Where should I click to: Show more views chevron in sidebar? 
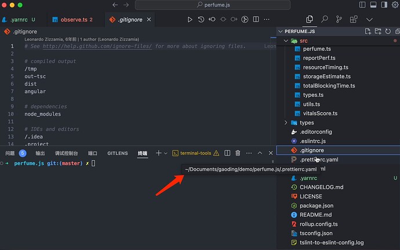(x=369, y=20)
